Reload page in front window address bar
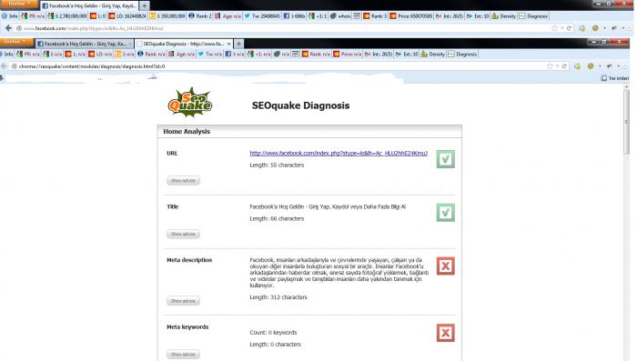The image size is (637, 361). click(564, 66)
